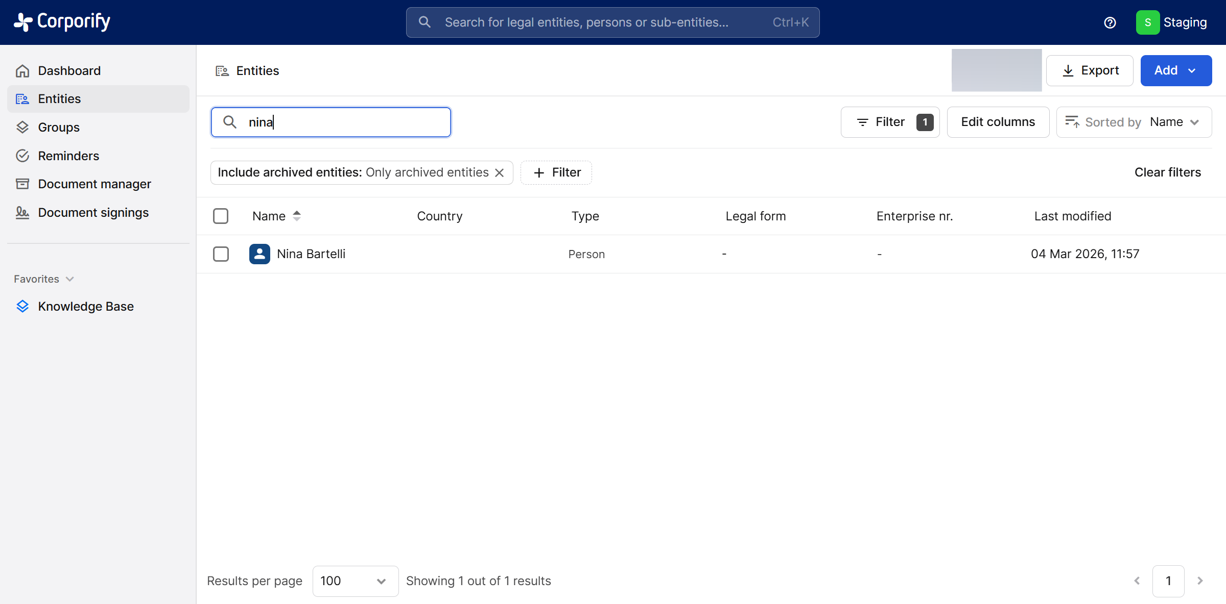Open Document manager in sidebar
1226x604 pixels.
pyautogui.click(x=95, y=184)
